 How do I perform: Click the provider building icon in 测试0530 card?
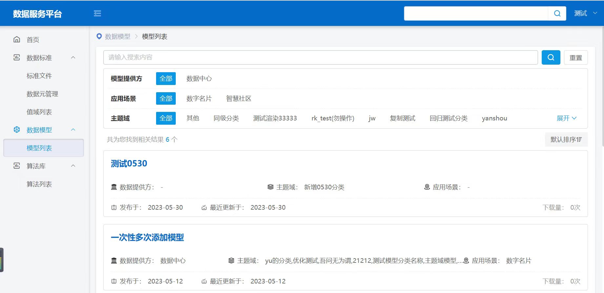click(x=114, y=187)
